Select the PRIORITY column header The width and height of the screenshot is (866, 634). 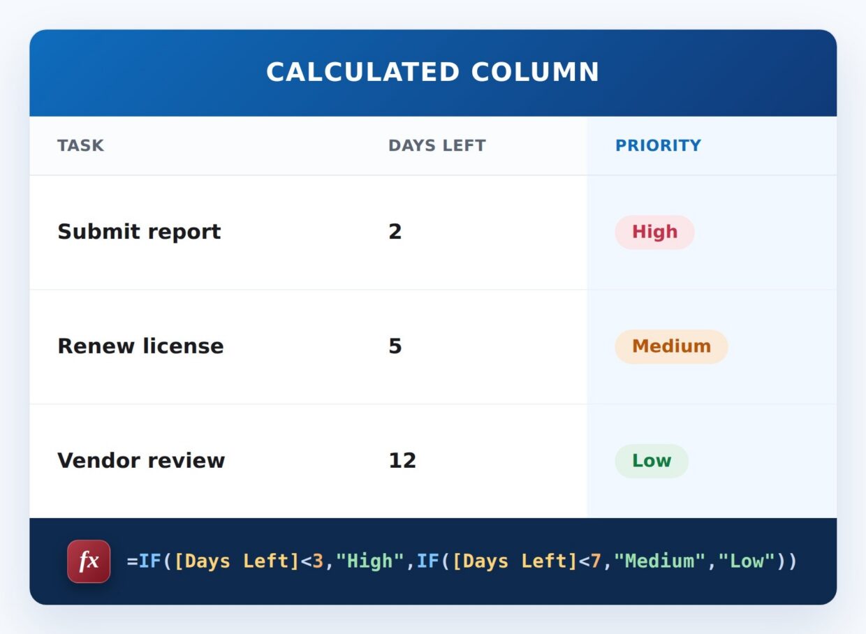point(658,145)
